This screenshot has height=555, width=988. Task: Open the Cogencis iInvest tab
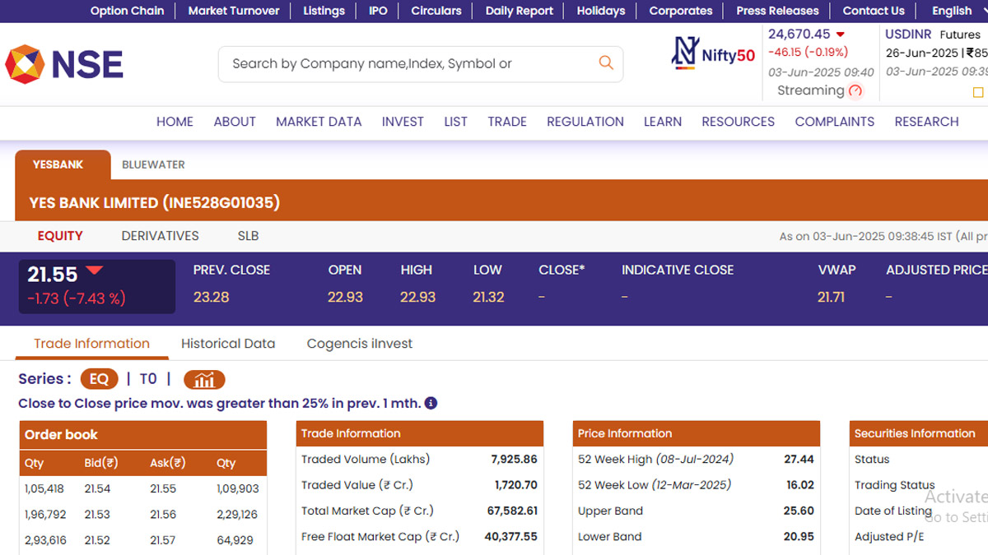pyautogui.click(x=360, y=344)
